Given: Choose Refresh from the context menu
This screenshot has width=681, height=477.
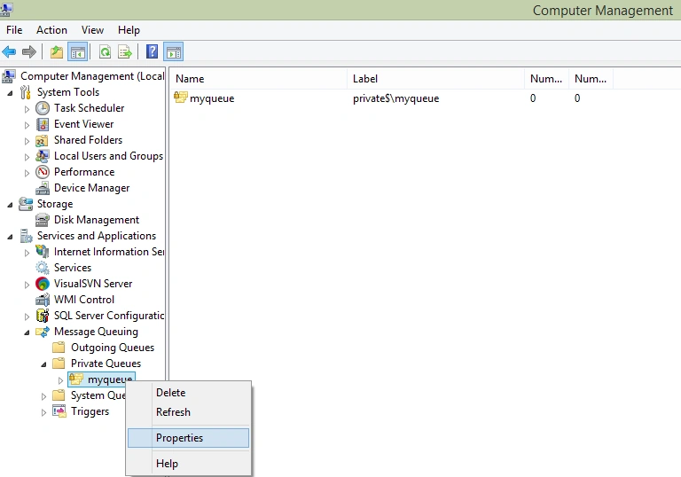Looking at the screenshot, I should [x=189, y=412].
